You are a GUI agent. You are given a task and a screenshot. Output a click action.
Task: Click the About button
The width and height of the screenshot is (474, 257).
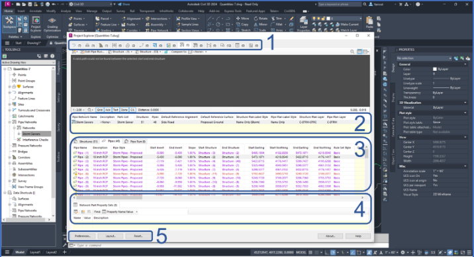pyautogui.click(x=330, y=236)
